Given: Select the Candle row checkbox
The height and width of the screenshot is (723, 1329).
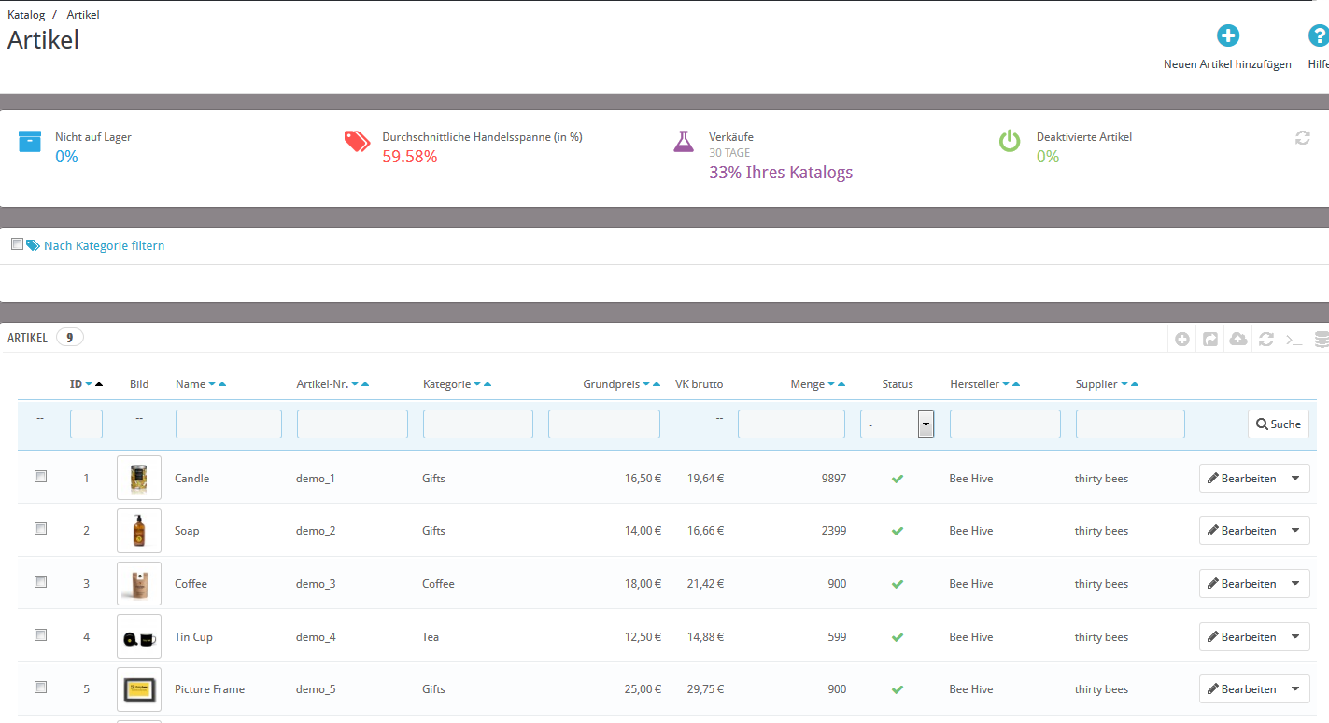Looking at the screenshot, I should [x=40, y=476].
